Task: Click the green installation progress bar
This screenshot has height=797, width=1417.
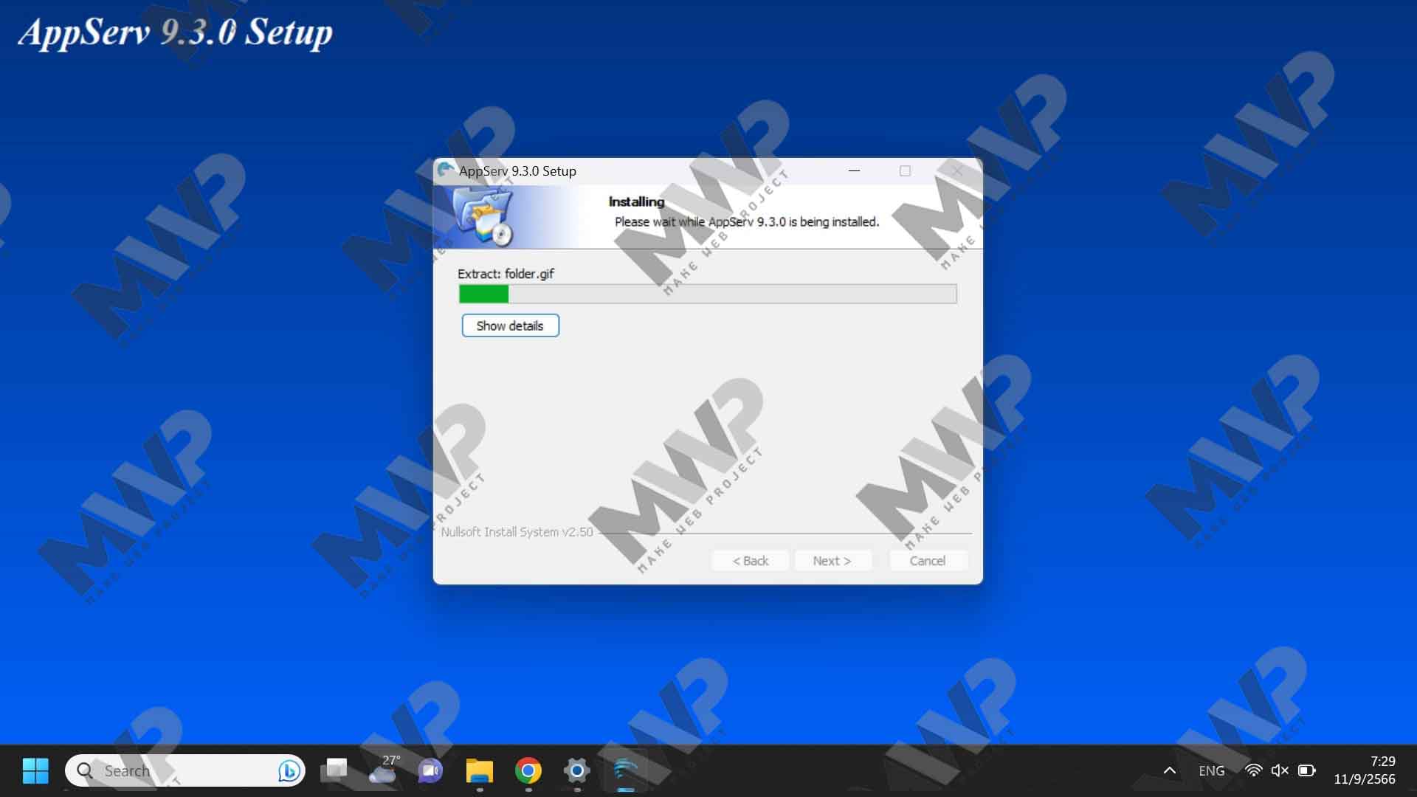Action: 708,294
